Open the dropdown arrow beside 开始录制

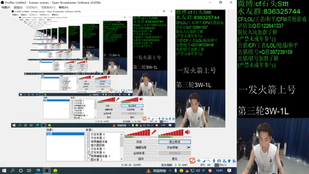pyautogui.click(x=189, y=147)
